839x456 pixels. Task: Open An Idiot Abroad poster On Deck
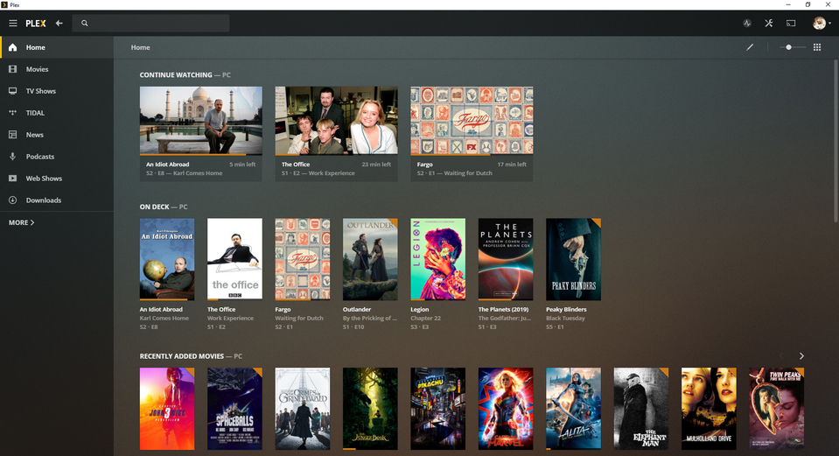tap(167, 259)
